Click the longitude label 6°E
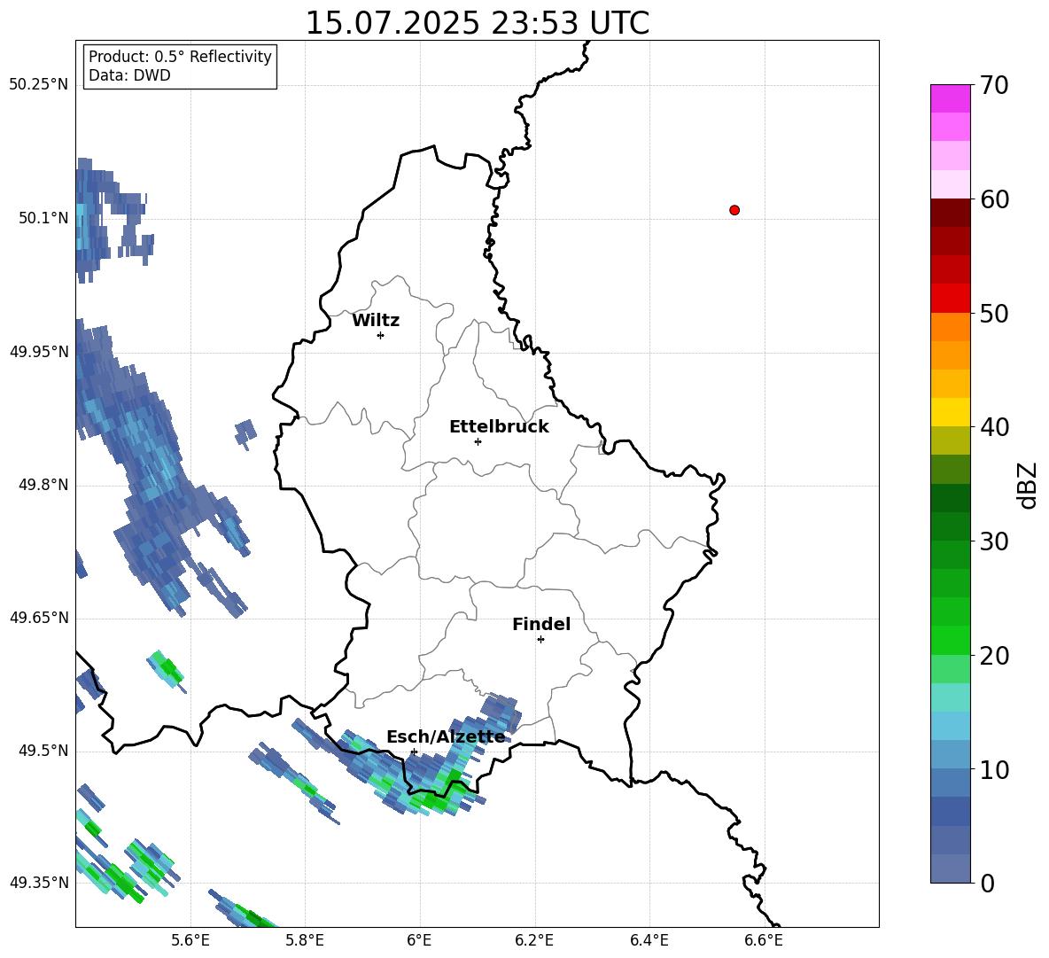Image resolution: width=1049 pixels, height=958 pixels. (419, 940)
